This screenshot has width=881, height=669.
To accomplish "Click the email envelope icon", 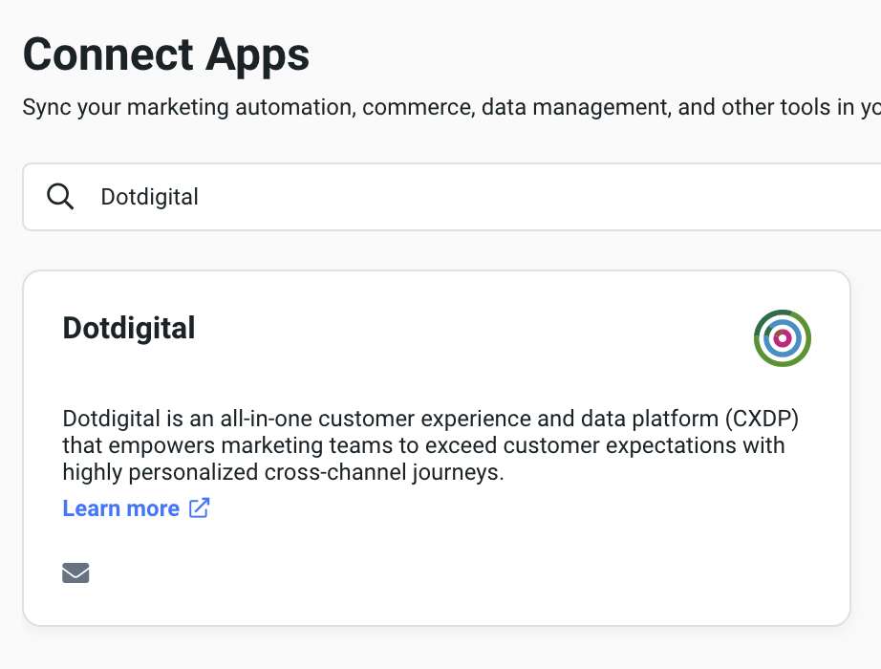I will pyautogui.click(x=75, y=572).
